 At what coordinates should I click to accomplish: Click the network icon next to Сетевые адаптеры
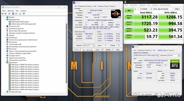tap(7, 92)
